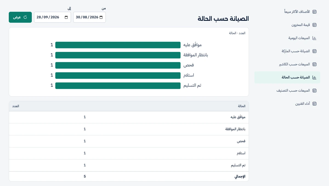The image size is (329, 186).
Task: Open the الأصناف الأكثر مبيعاً report
Action: tap(287, 12)
